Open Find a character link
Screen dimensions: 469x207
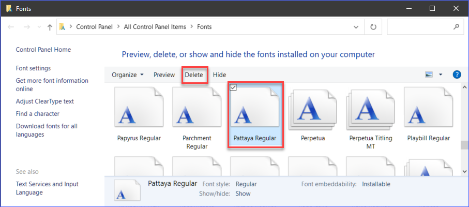click(38, 114)
